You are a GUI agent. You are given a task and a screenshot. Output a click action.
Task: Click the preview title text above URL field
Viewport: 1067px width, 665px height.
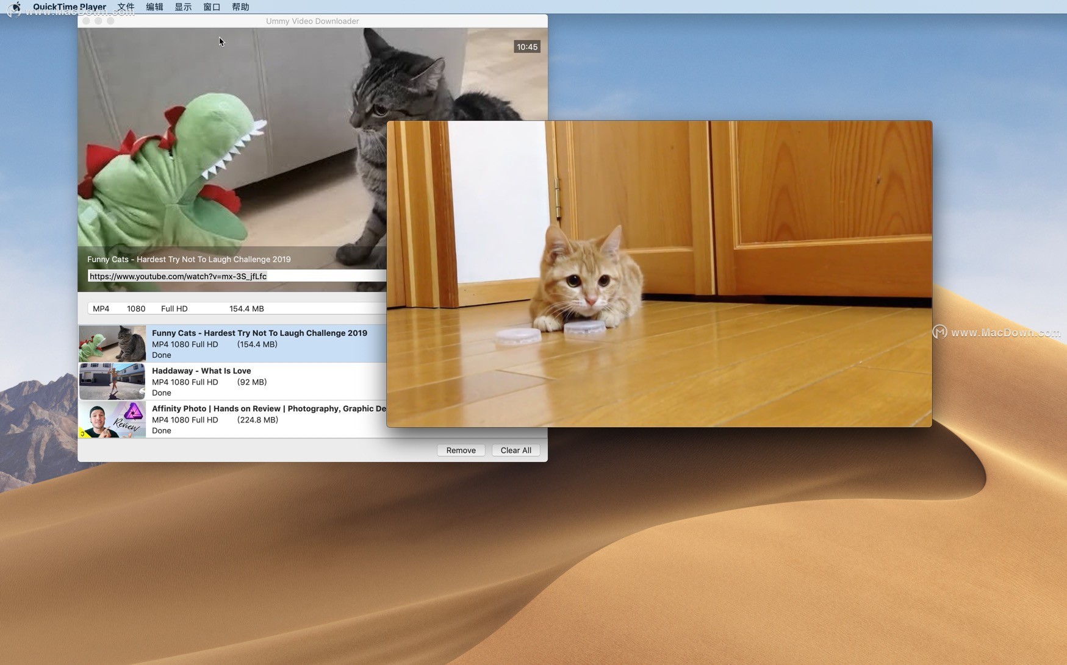pyautogui.click(x=189, y=259)
